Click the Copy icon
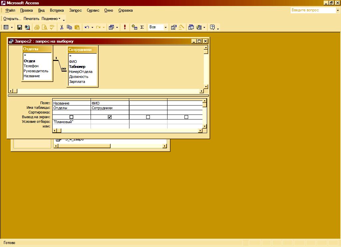Viewport: 341px width, 247px height. tap(69, 27)
